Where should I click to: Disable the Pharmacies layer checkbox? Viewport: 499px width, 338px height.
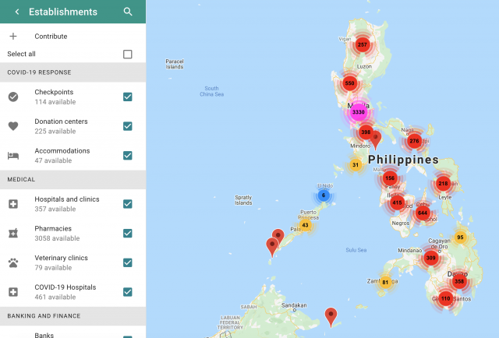coord(128,233)
